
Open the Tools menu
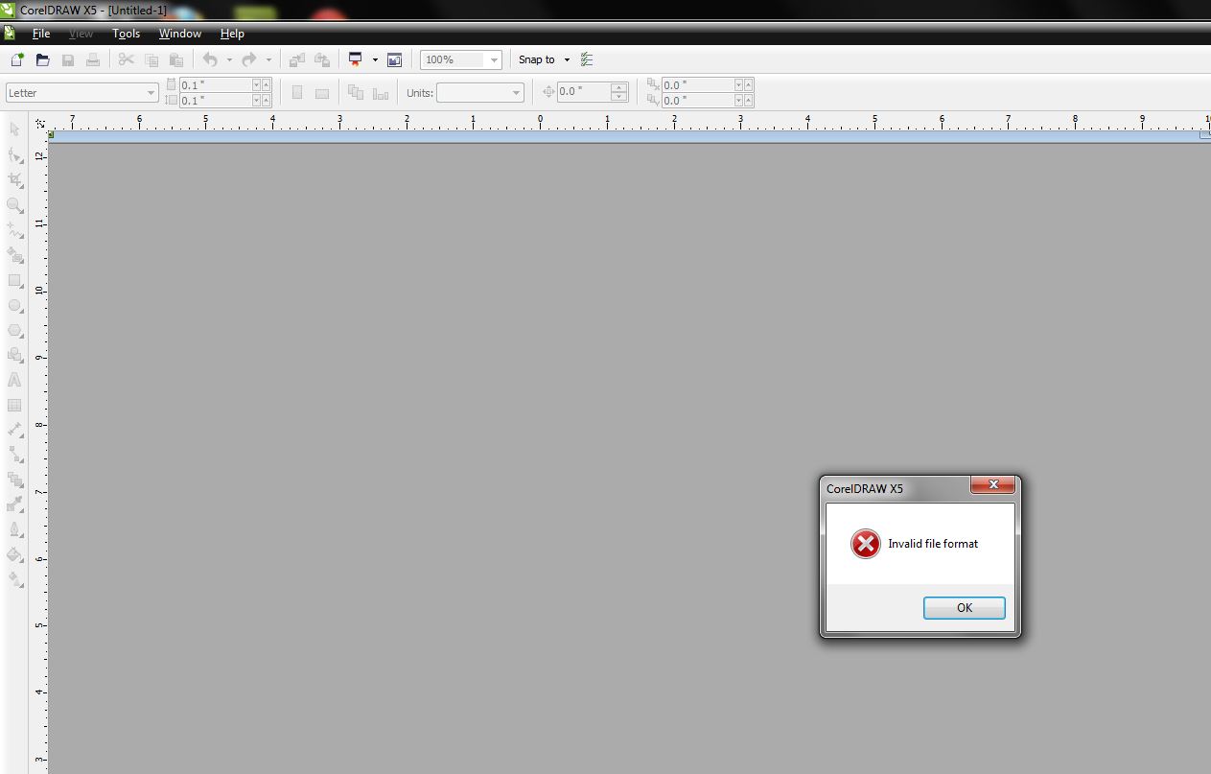tap(126, 34)
